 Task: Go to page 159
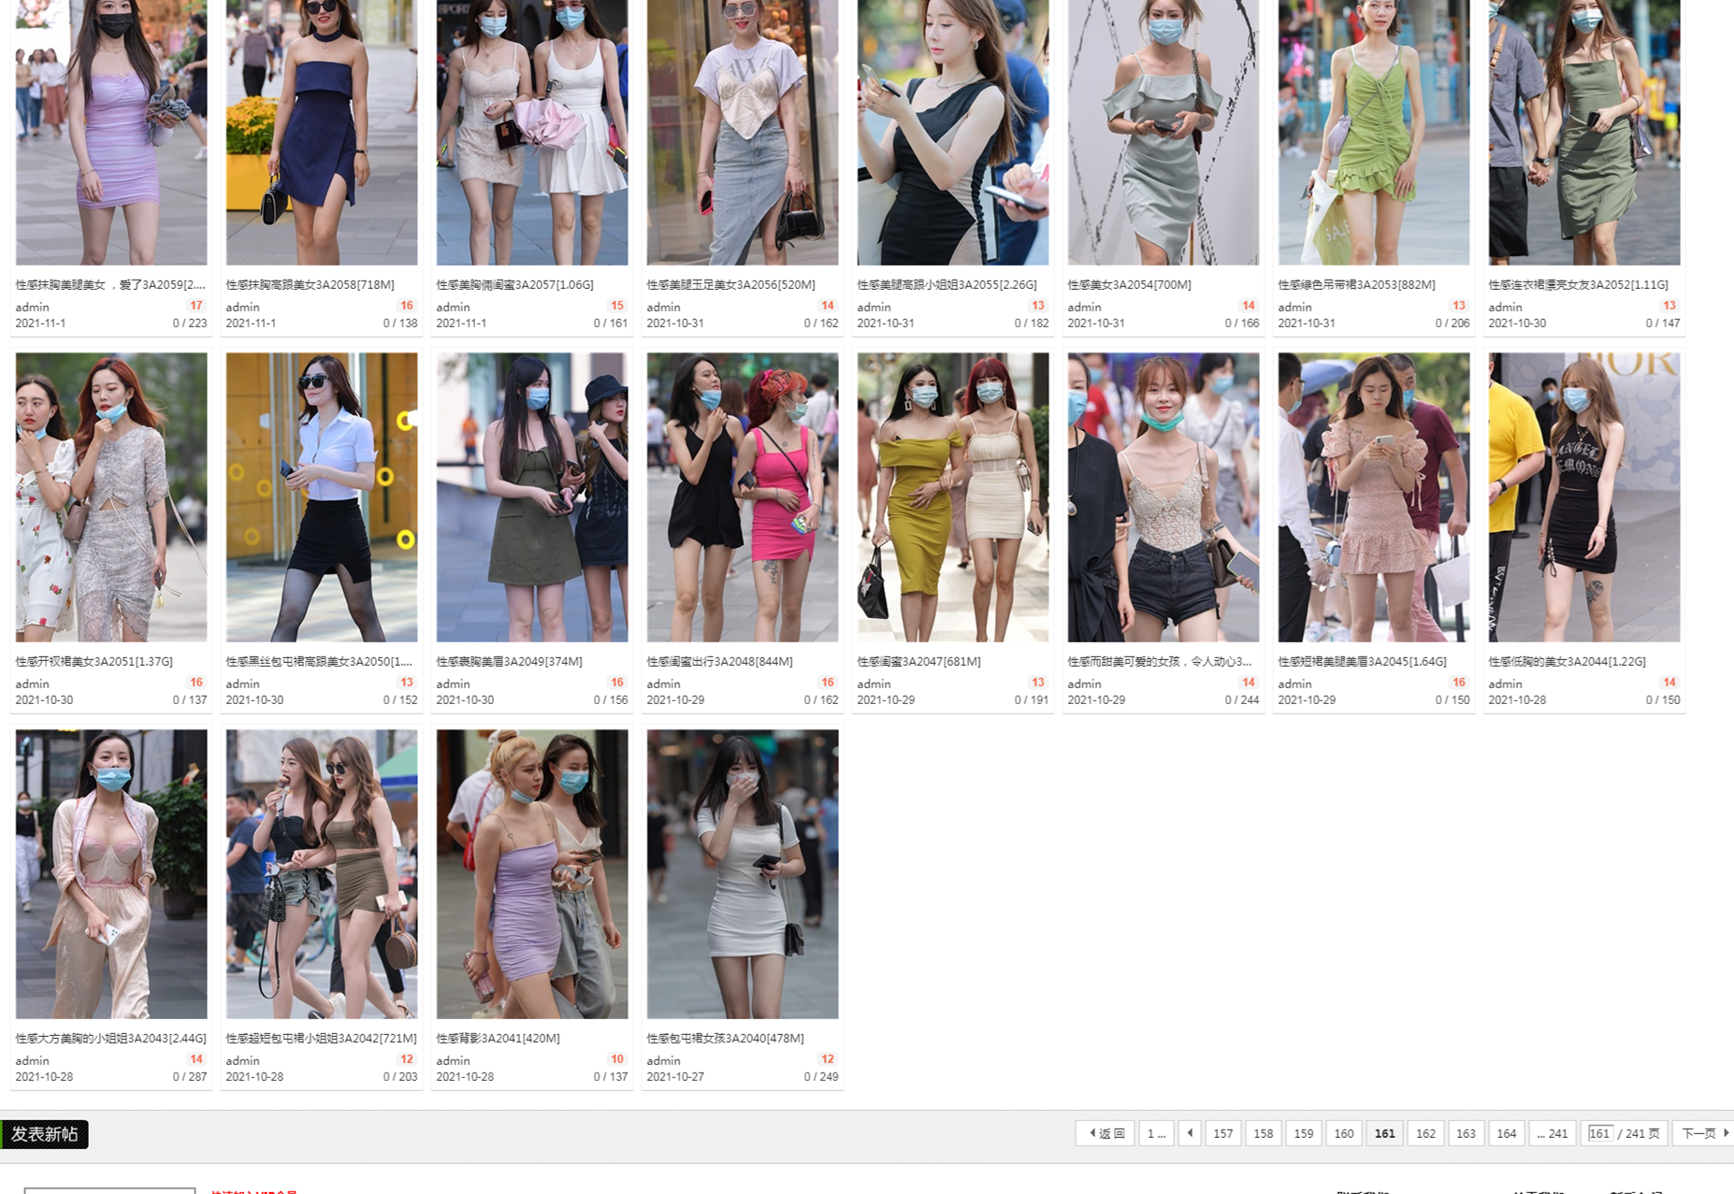1304,1133
